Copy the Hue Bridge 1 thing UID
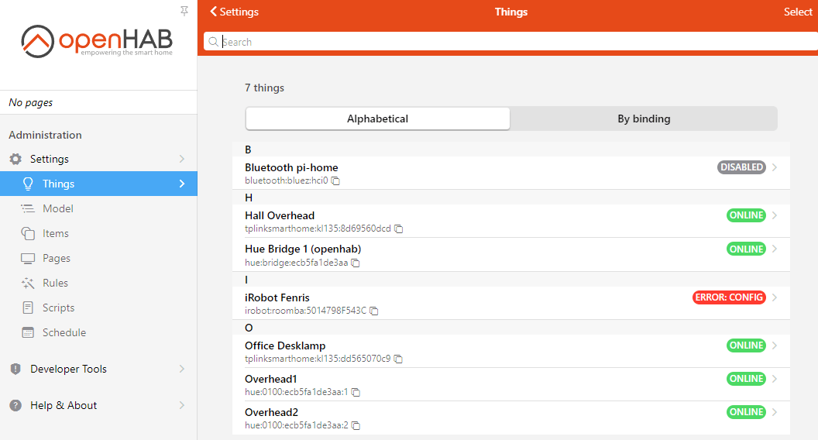 pyautogui.click(x=356, y=263)
